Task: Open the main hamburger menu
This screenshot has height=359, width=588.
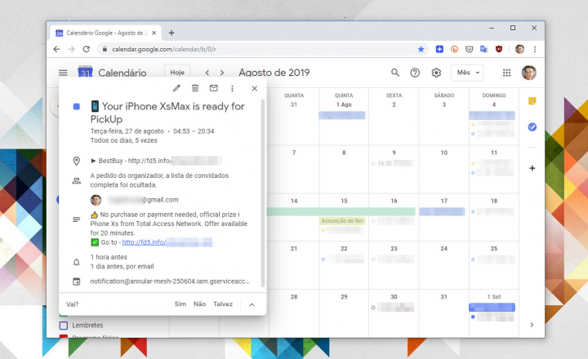Action: [x=63, y=73]
